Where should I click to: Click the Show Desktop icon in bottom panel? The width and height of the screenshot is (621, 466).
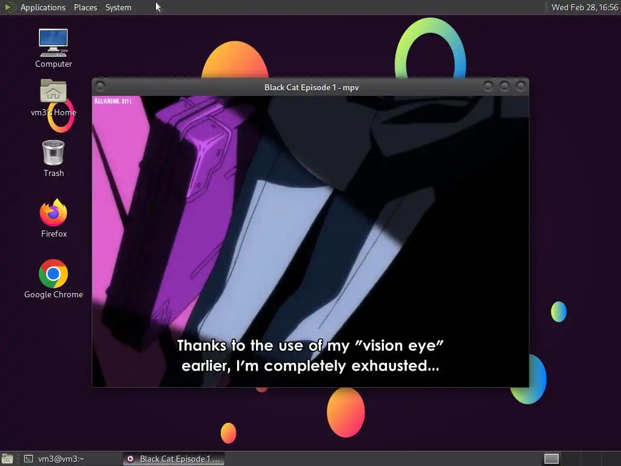pyautogui.click(x=7, y=459)
